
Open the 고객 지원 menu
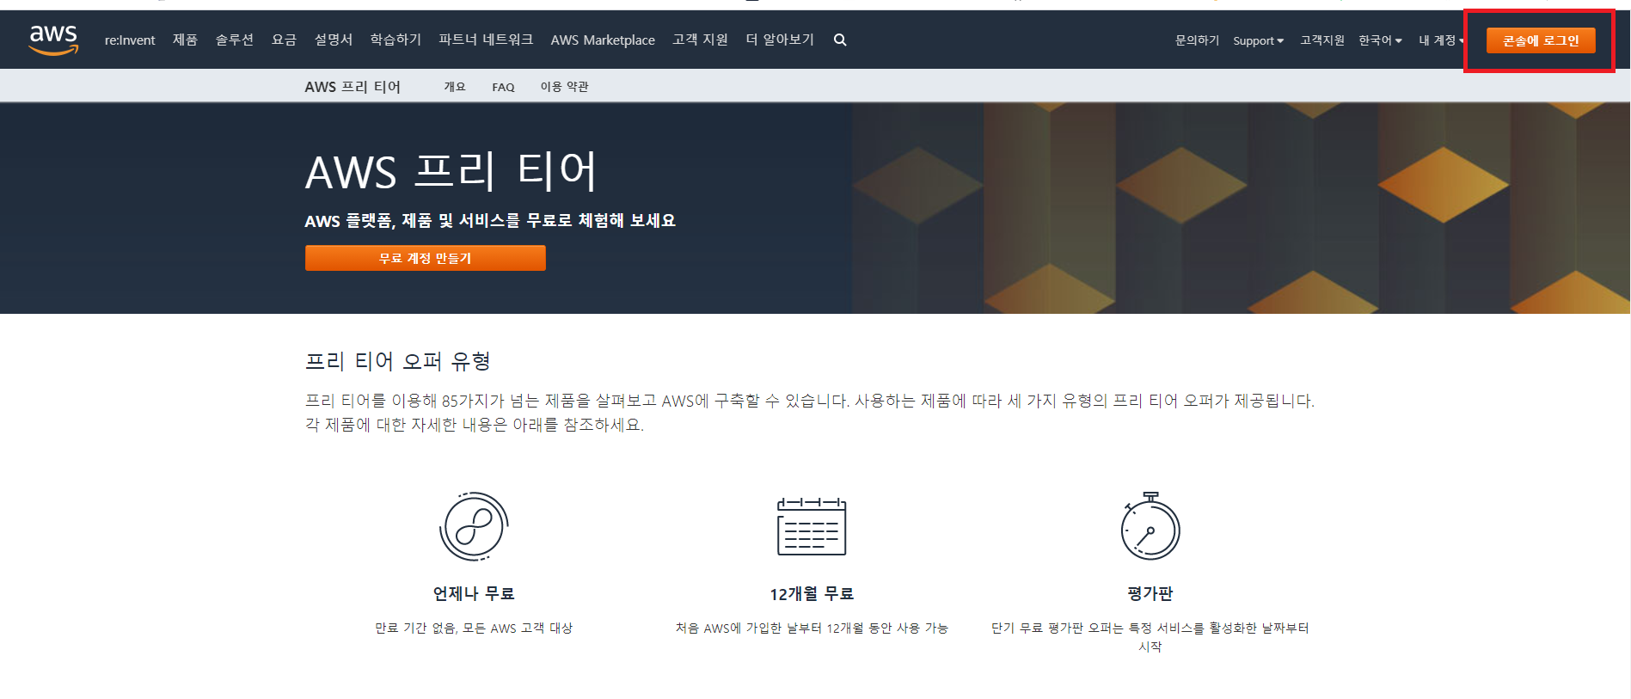[x=700, y=40]
